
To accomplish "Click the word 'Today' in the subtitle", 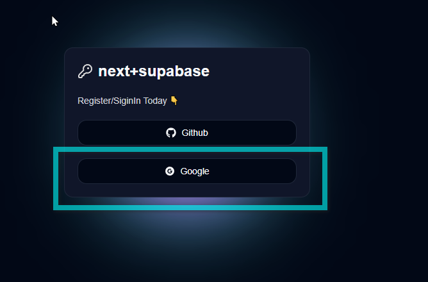I will click(x=156, y=101).
